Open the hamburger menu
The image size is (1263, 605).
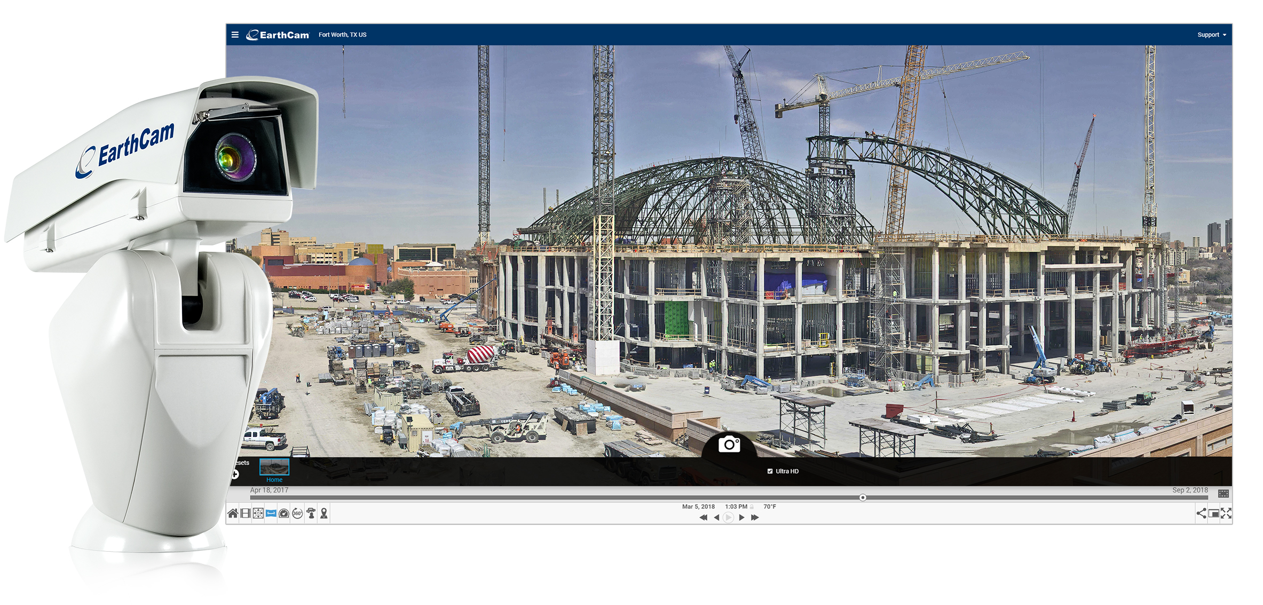(235, 35)
